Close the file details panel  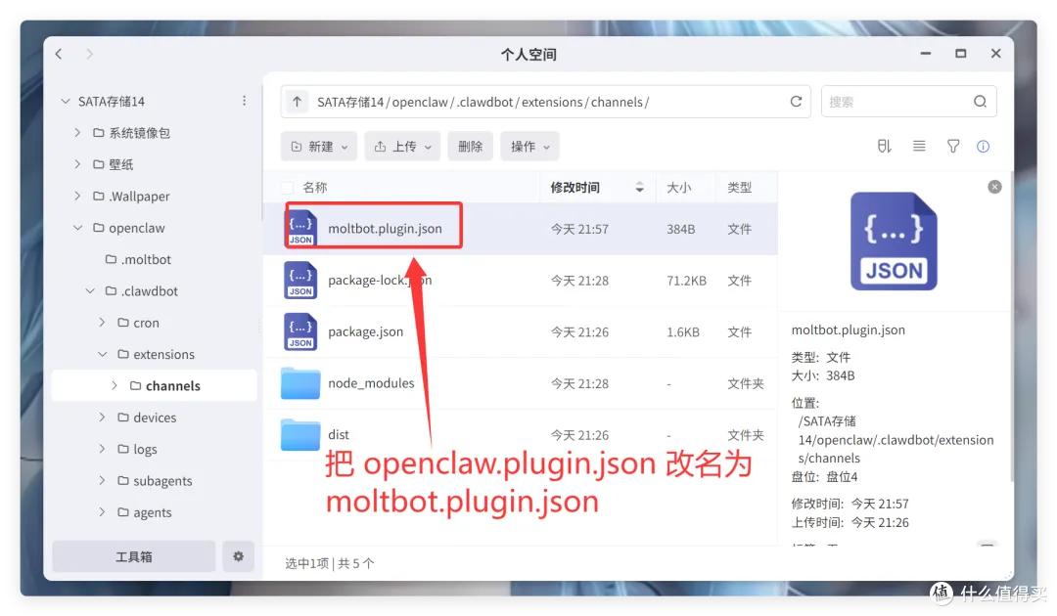tap(994, 187)
